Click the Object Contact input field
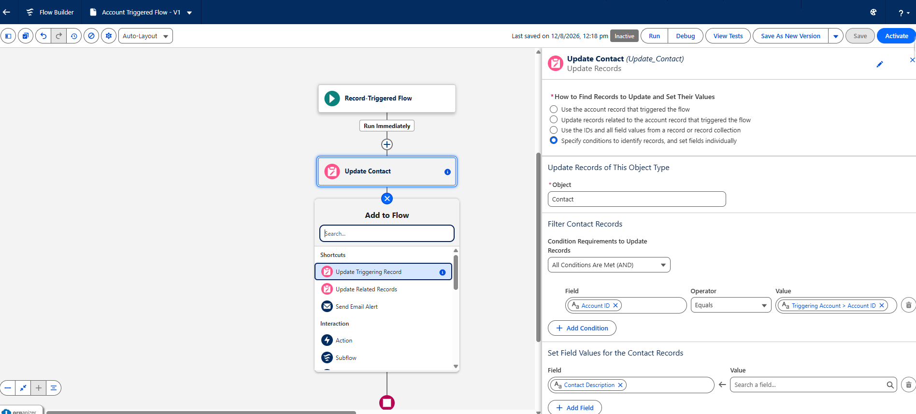The height and width of the screenshot is (414, 916). tap(637, 199)
